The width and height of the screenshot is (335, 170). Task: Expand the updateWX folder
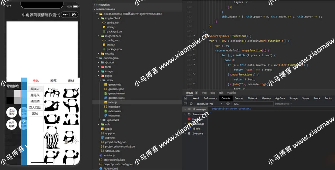[x=100, y=120]
